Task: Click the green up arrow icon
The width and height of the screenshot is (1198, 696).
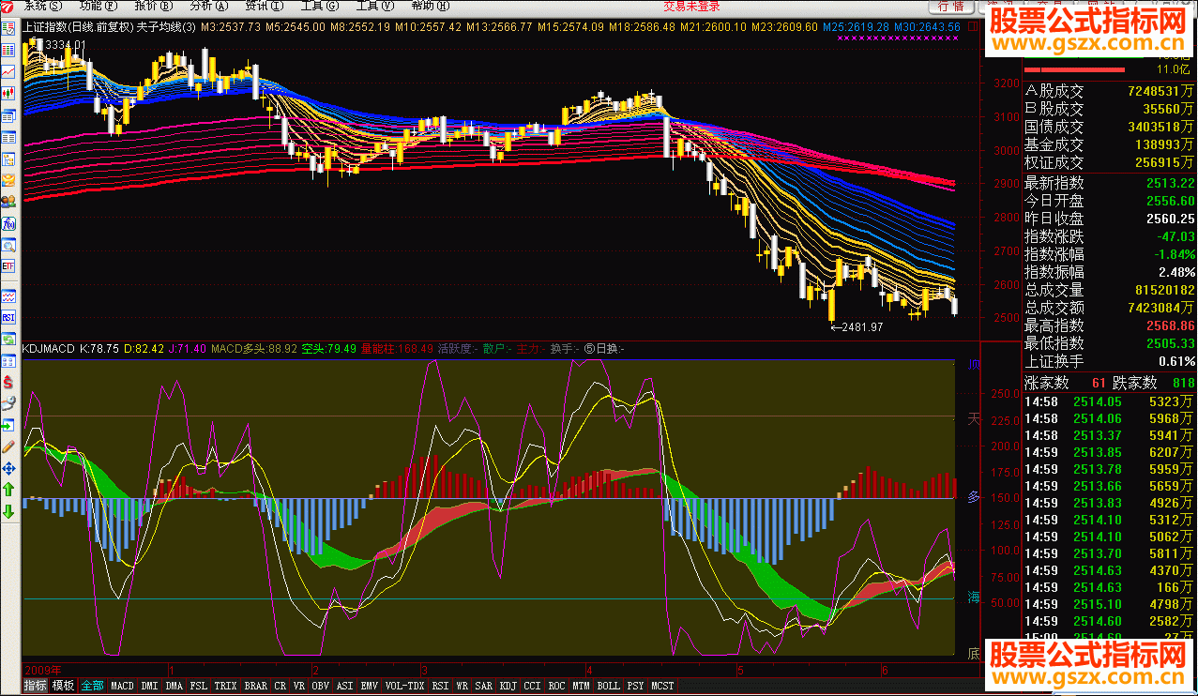Action: pyautogui.click(x=8, y=490)
